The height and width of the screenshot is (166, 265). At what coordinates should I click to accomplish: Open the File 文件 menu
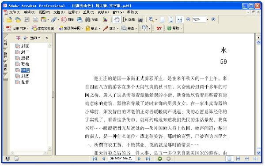tap(15, 12)
